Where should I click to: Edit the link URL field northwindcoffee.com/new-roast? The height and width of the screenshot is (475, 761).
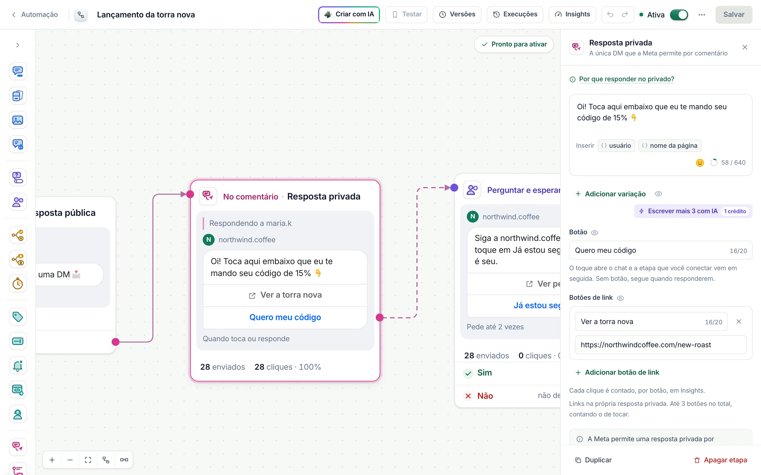pos(660,345)
